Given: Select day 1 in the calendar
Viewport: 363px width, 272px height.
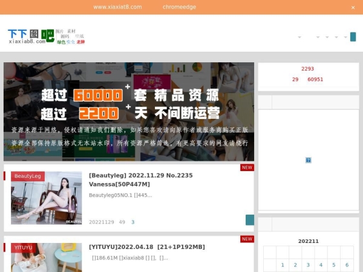Looking at the screenshot, I should click(283, 265).
